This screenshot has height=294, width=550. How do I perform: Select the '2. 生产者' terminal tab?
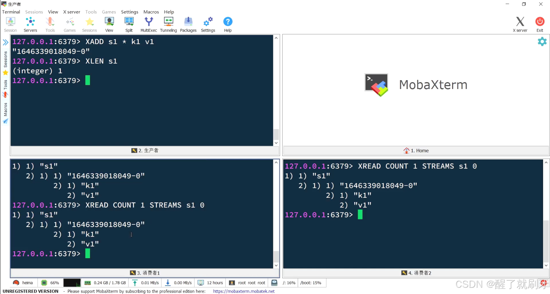(145, 150)
